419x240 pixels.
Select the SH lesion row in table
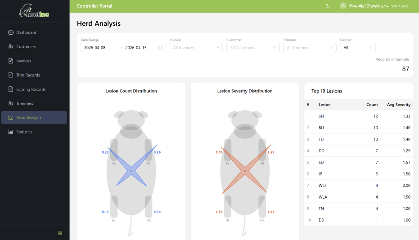[358, 116]
